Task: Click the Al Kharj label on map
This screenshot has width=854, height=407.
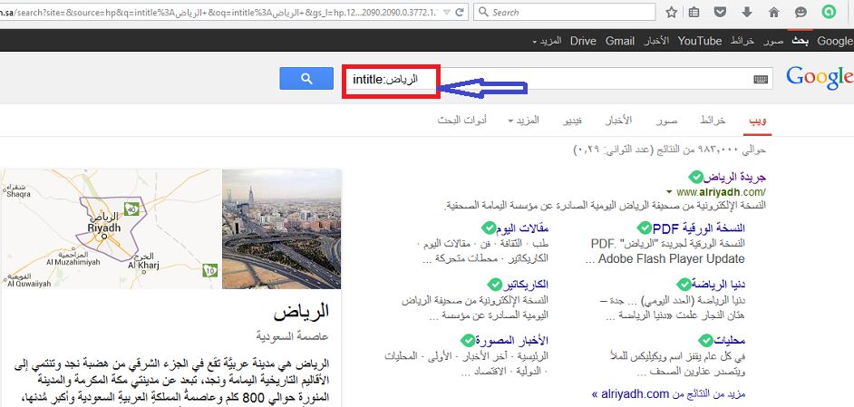Action: (x=143, y=266)
